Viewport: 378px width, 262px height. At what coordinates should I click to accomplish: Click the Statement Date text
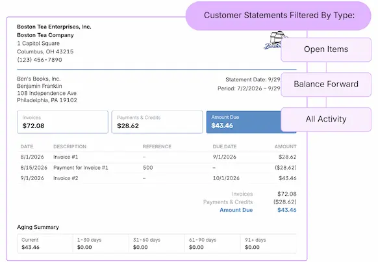(253, 80)
